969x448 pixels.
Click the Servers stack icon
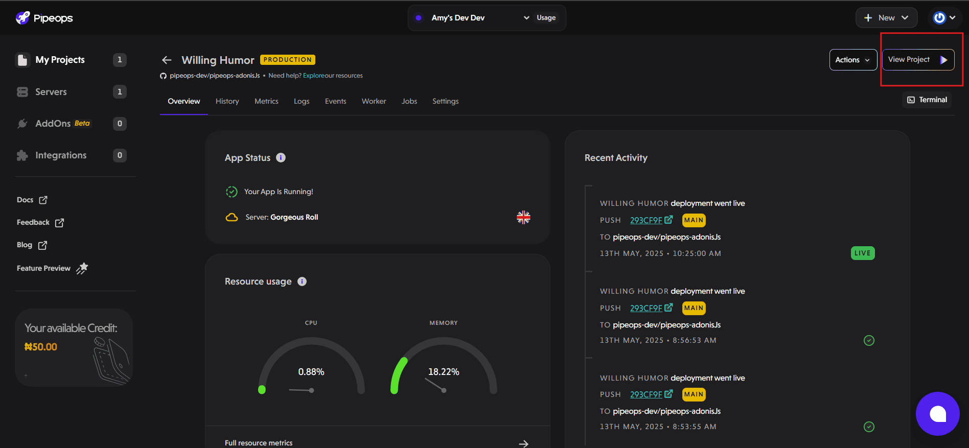coord(22,92)
